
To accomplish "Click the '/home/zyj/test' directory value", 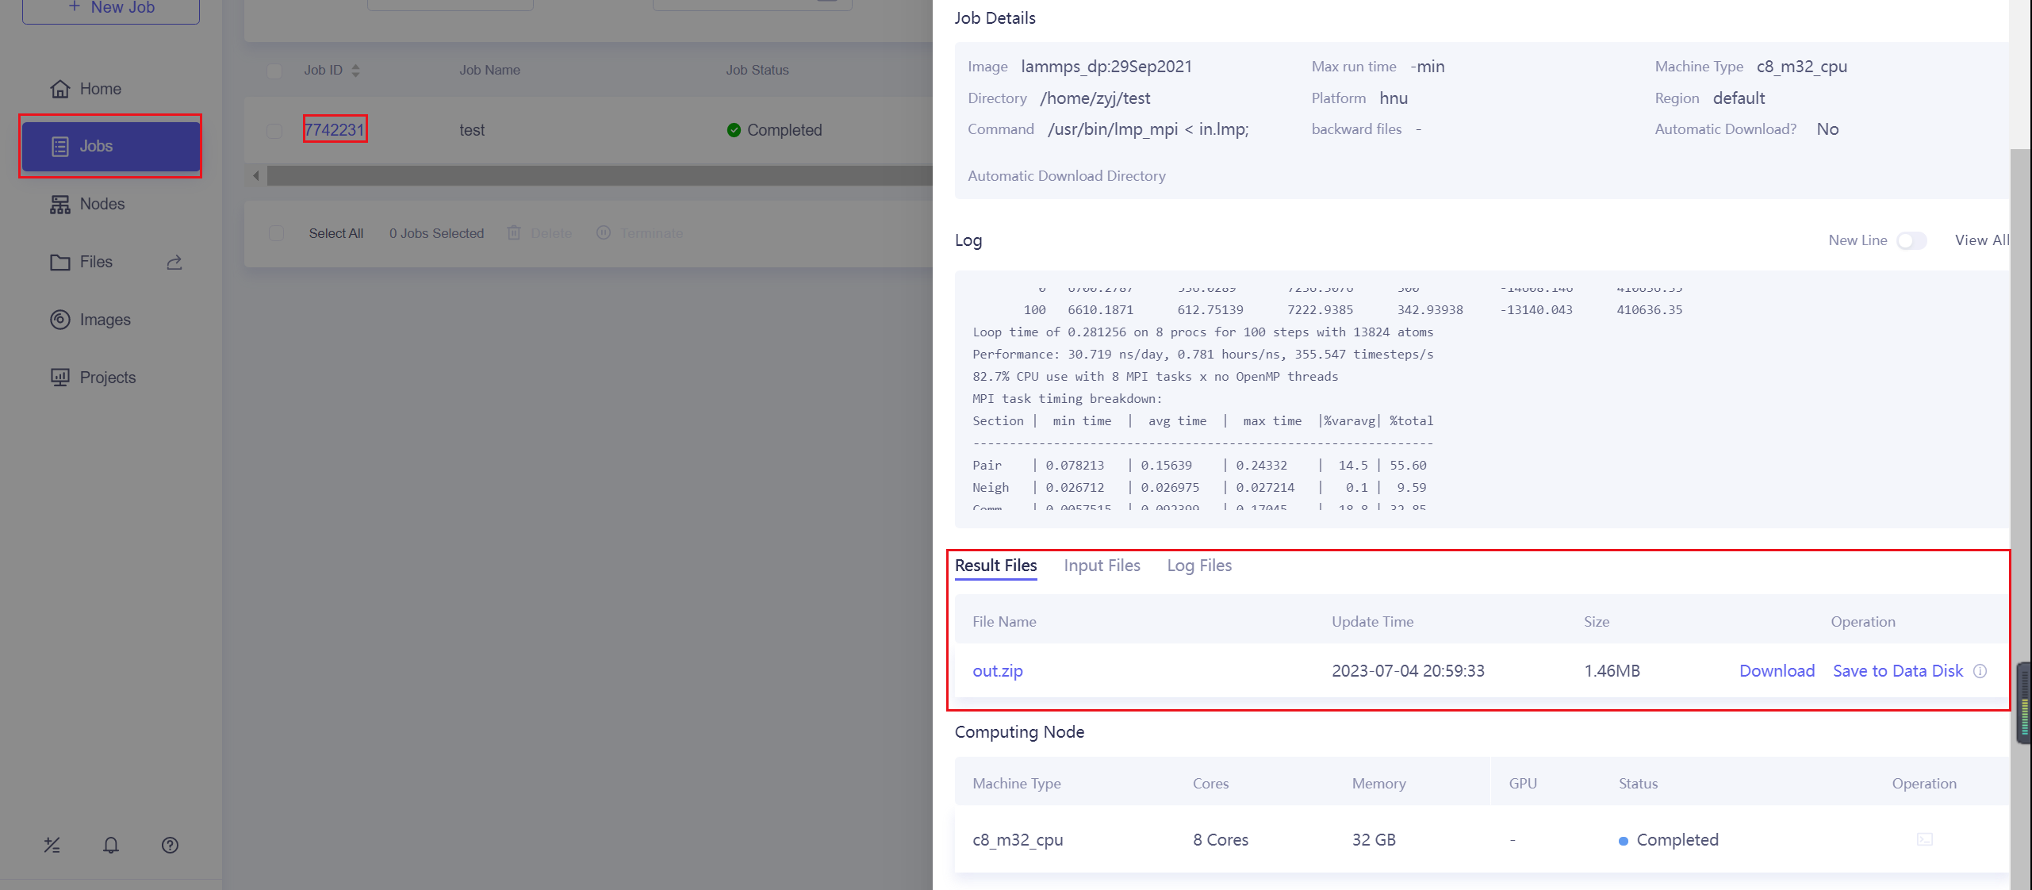I will [1095, 98].
